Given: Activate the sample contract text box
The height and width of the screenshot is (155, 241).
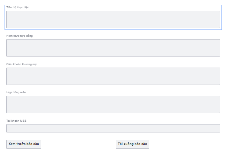Looking at the screenshot, I should 113,104.
